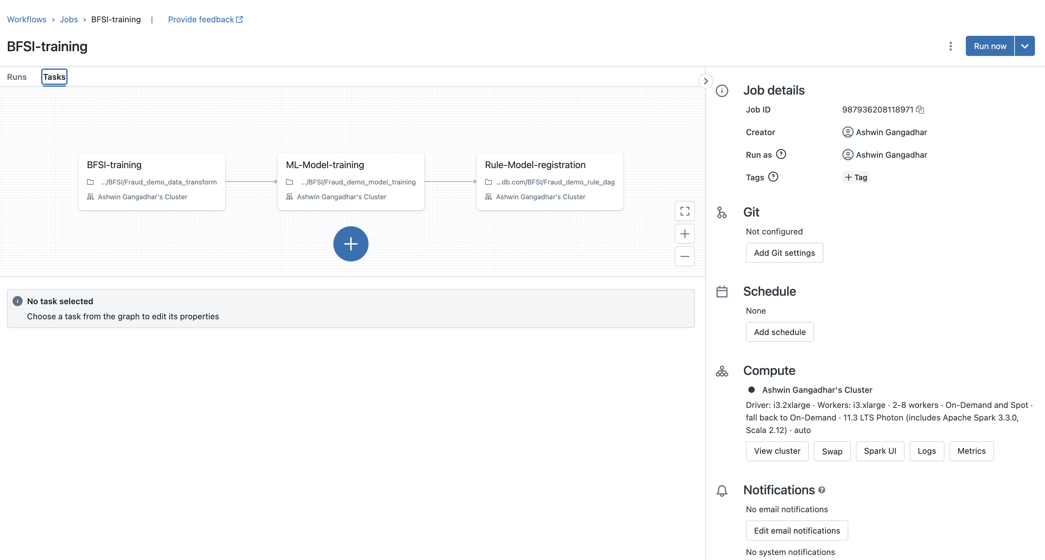1045x560 pixels.
Task: Click Add Git settings
Action: [784, 253]
